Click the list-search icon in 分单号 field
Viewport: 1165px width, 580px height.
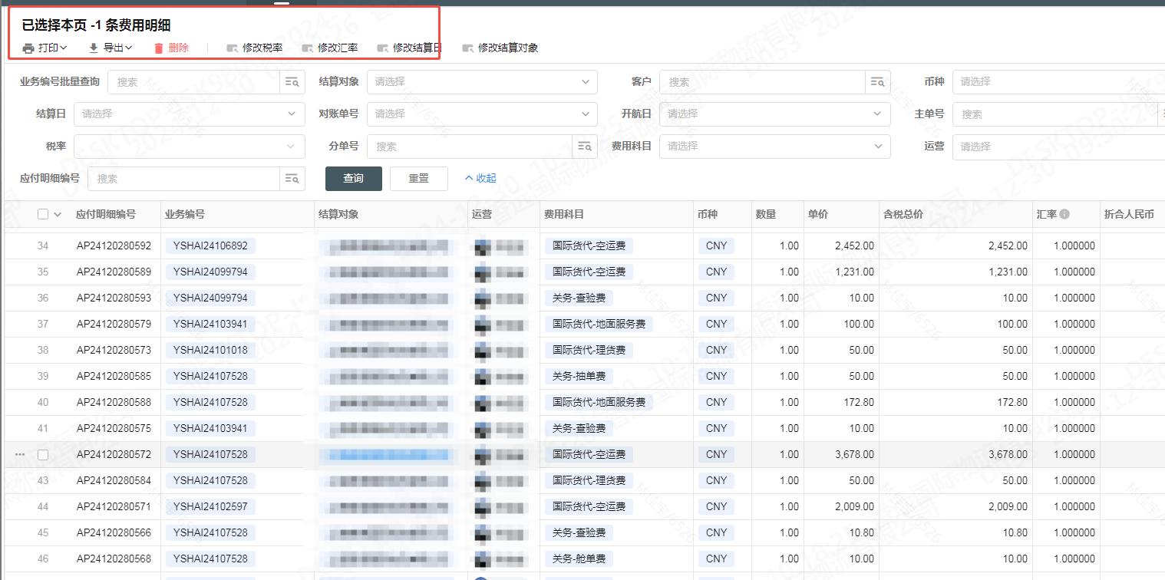585,147
